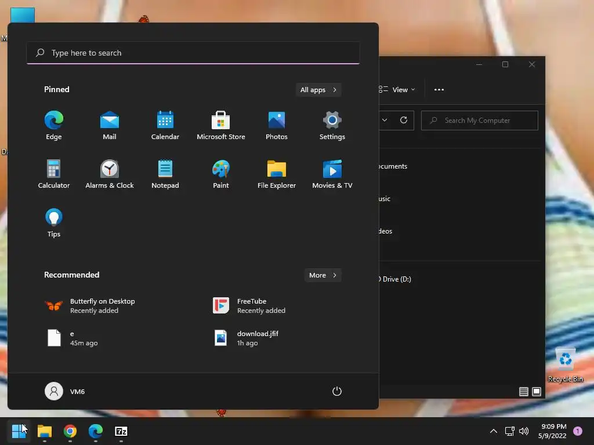Open the Tips app

click(54, 223)
